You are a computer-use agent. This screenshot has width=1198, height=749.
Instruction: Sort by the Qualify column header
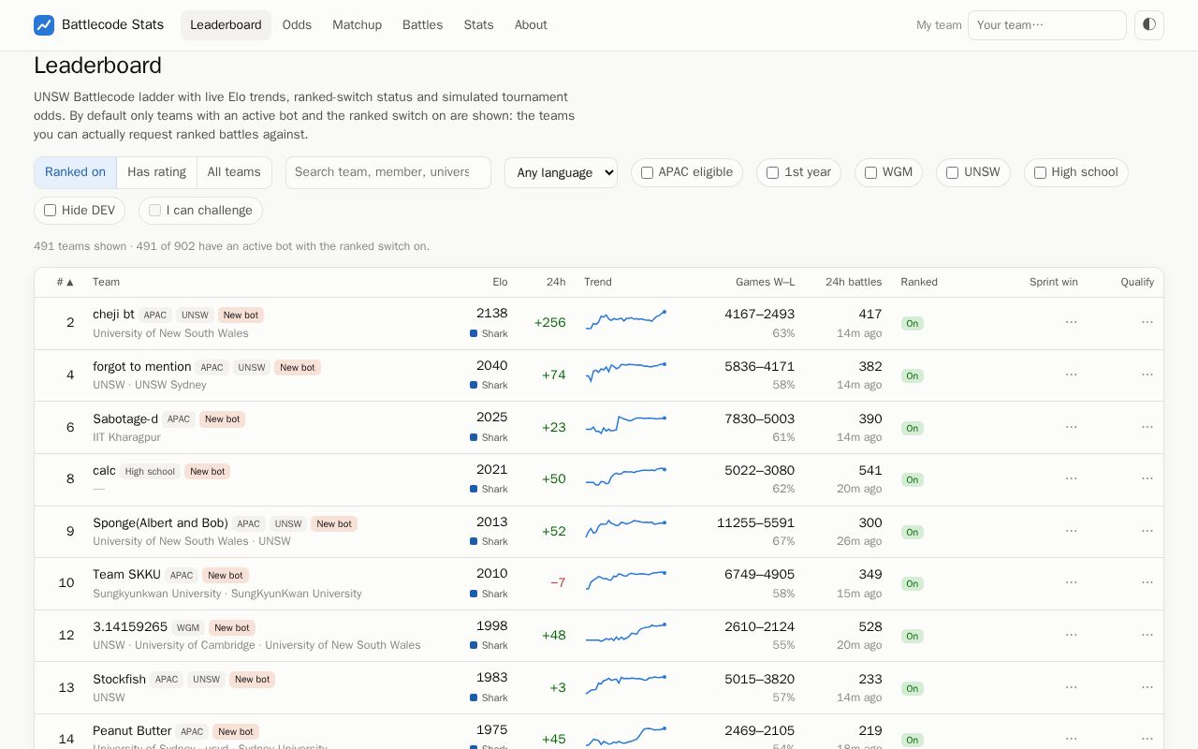(1137, 282)
